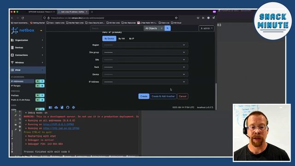This screenshot has height=166, width=295.
Task: Click the browser URL address bar
Action: (111, 18)
